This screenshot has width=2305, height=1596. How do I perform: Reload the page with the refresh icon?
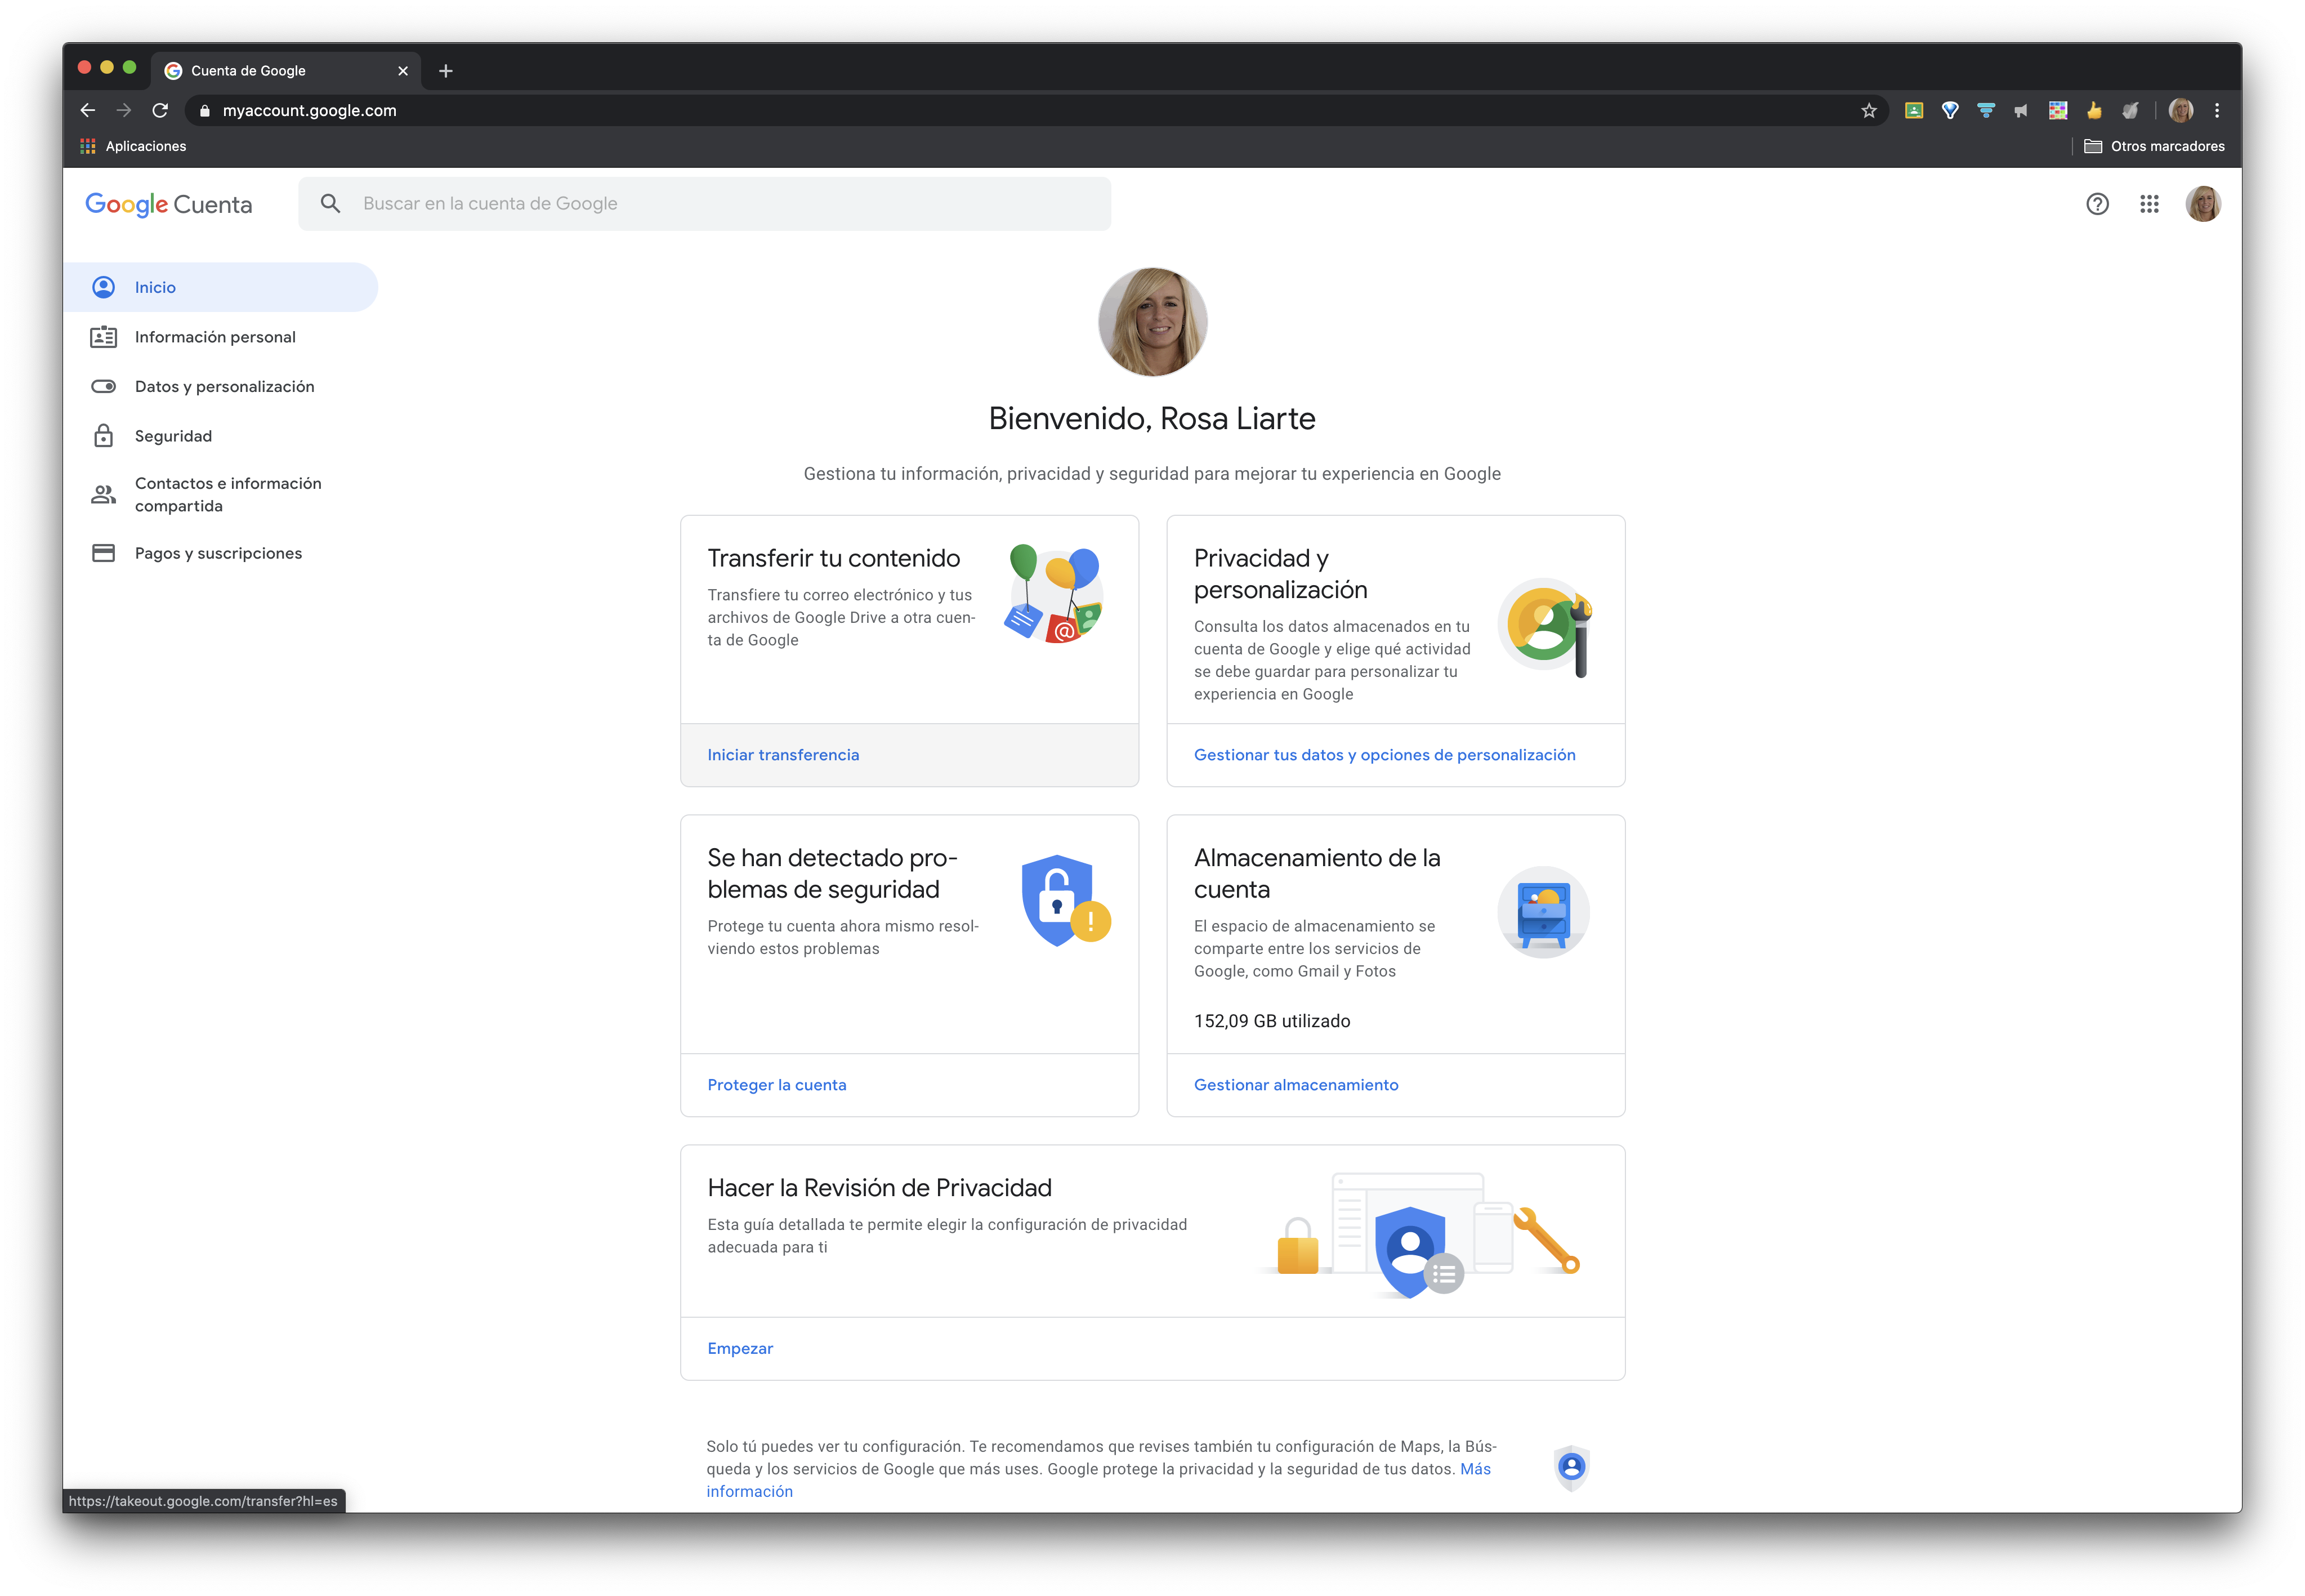[x=160, y=111]
